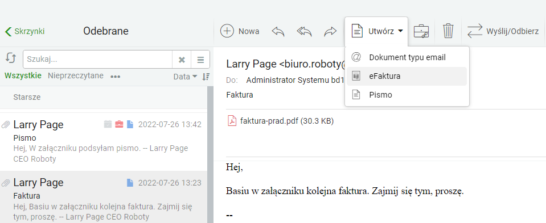Screen dimensions: 546x223
Task: Click the Nowa (new message) plus icon
Action: (x=227, y=31)
